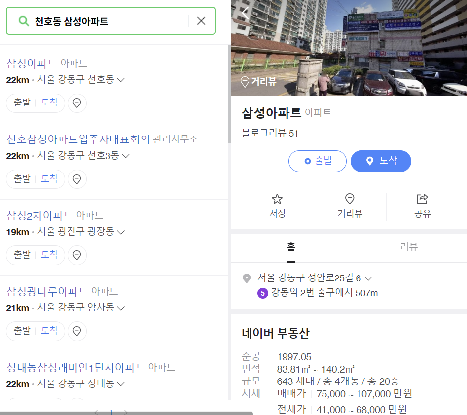This screenshot has width=467, height=415.
Task: Click the blue 도착 button
Action: tap(381, 161)
